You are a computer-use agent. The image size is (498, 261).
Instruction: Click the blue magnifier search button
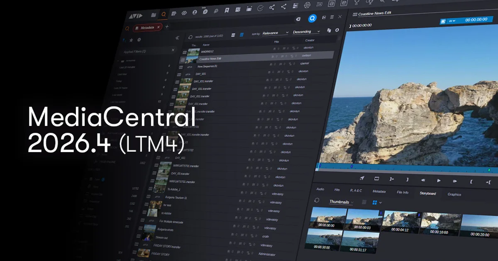click(x=312, y=18)
